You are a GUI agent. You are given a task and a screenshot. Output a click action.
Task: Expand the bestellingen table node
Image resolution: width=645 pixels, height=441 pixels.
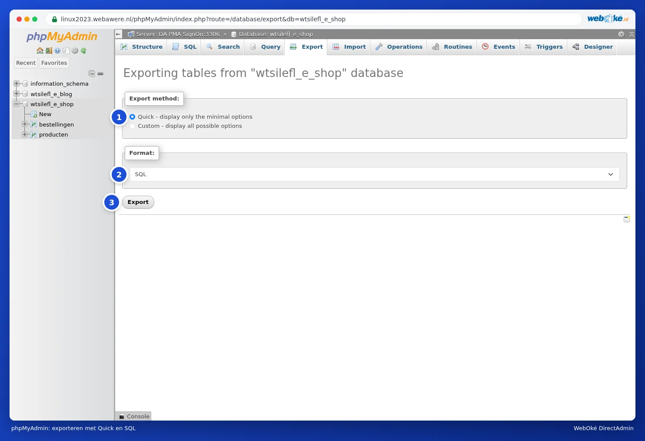pos(25,124)
